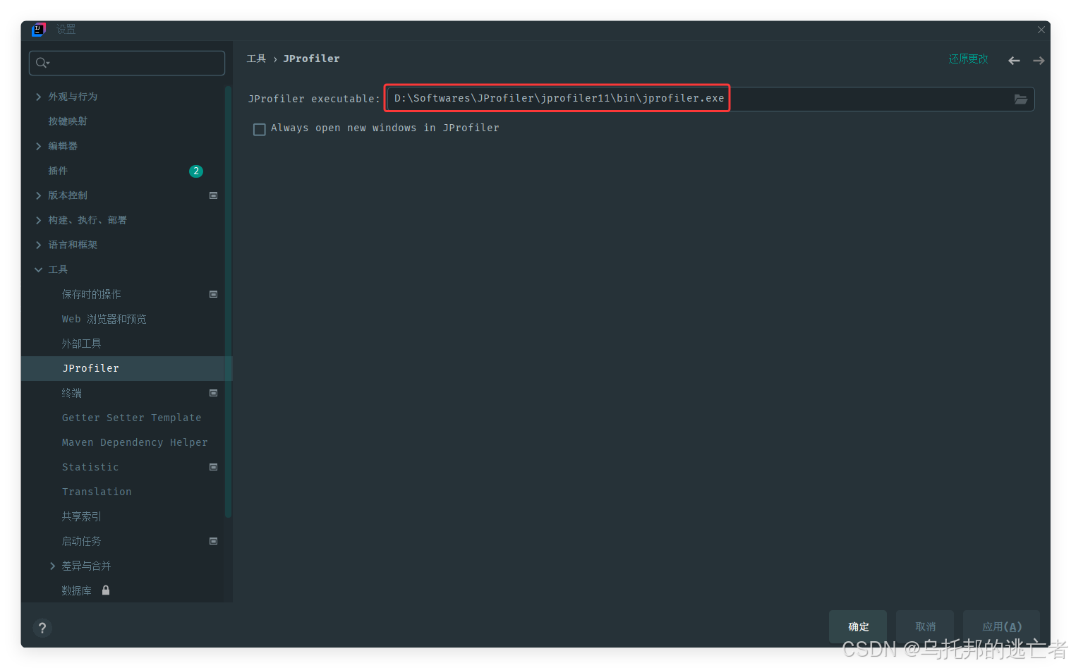This screenshot has width=1071, height=668.
Task: Click the JProfiler executable label
Action: [x=314, y=99]
